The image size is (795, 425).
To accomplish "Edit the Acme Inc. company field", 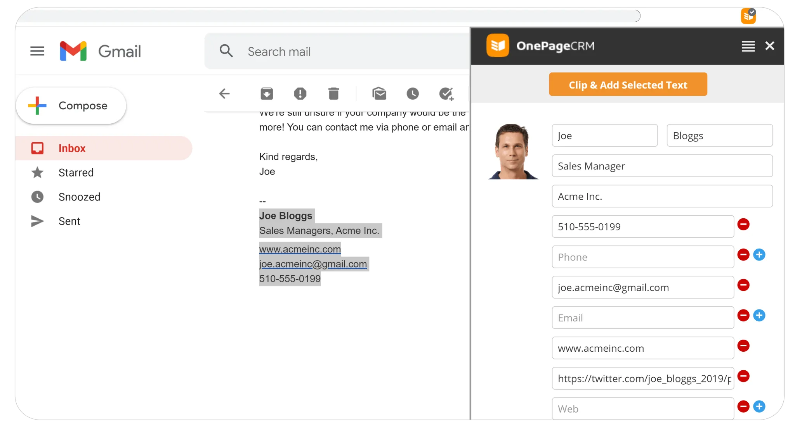I will click(x=662, y=196).
